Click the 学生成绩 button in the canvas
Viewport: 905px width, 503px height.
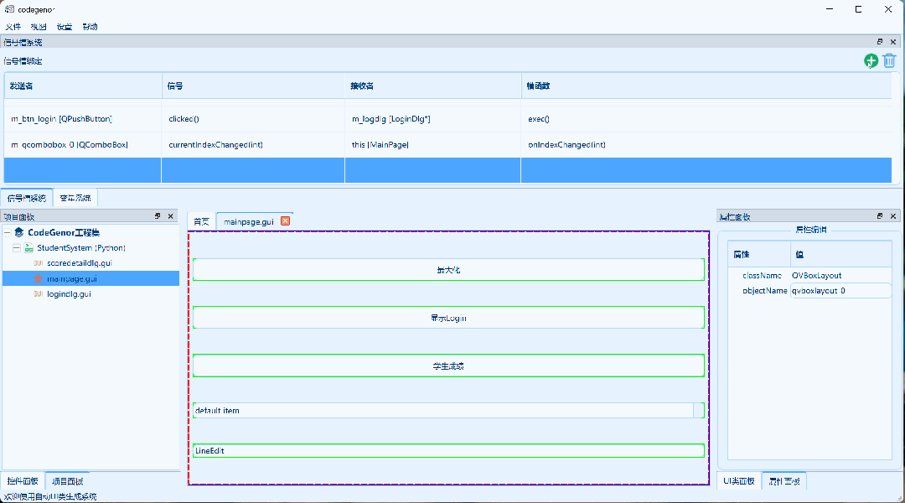coord(448,366)
